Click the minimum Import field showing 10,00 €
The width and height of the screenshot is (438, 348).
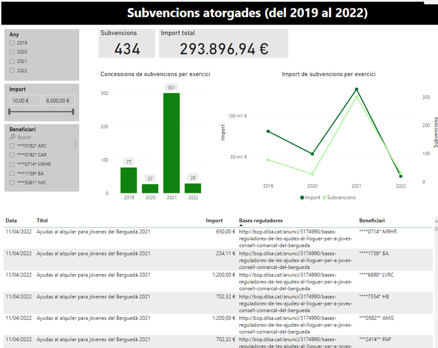tap(25, 100)
